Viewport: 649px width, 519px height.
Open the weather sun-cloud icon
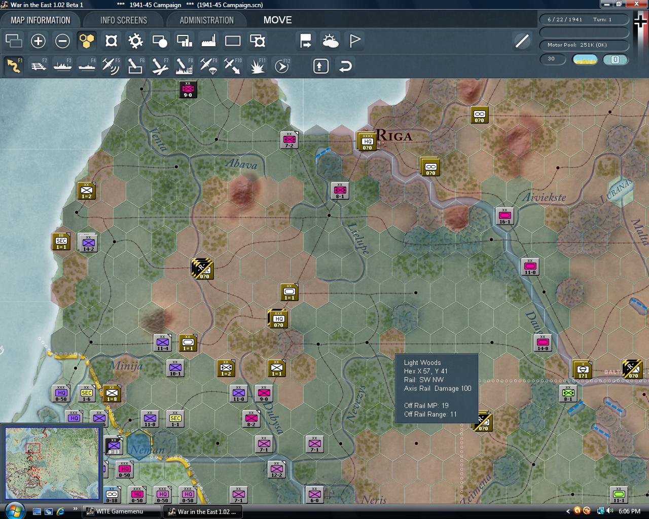coord(330,41)
